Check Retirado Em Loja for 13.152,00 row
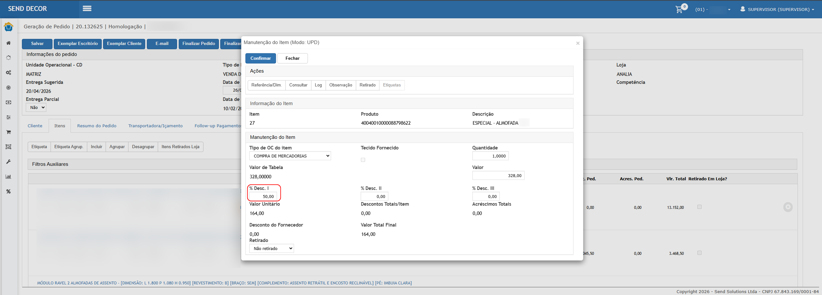 699,207
